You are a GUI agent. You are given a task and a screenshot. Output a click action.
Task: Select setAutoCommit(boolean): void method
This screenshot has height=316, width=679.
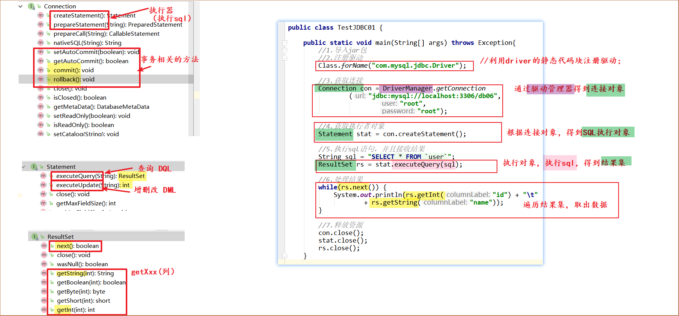tap(96, 52)
